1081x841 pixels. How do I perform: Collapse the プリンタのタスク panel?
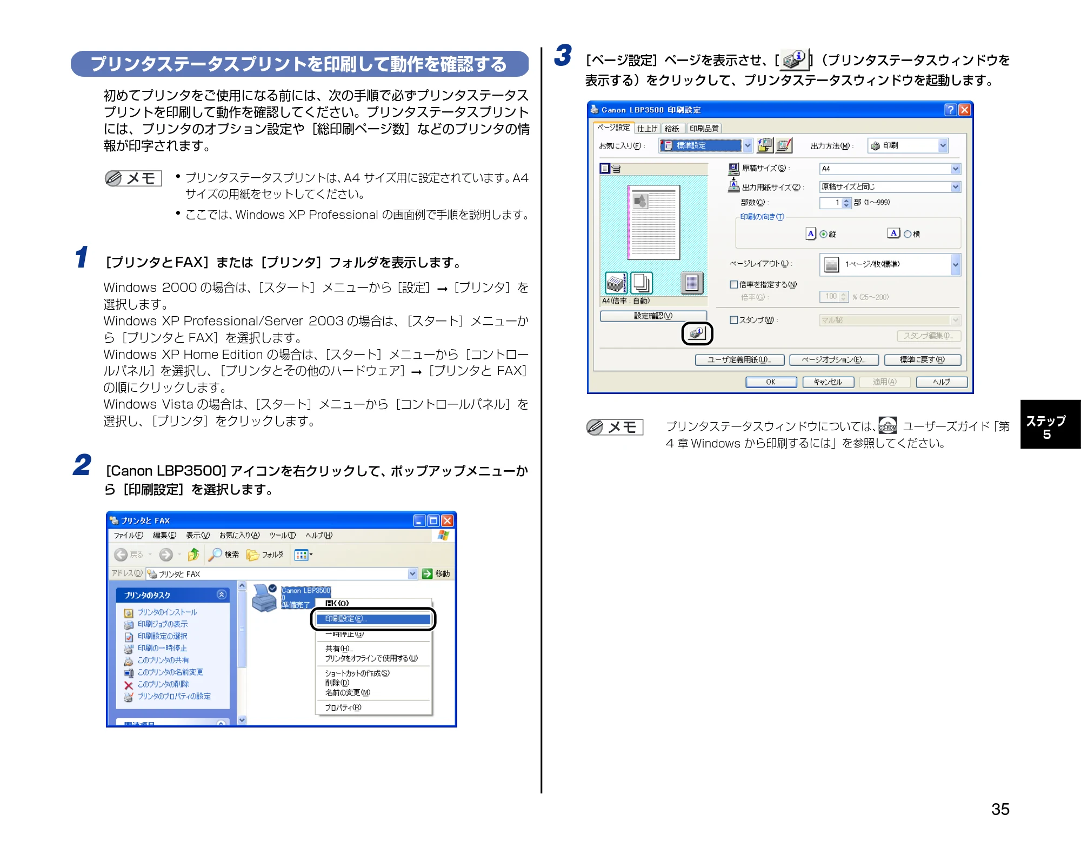pyautogui.click(x=221, y=595)
